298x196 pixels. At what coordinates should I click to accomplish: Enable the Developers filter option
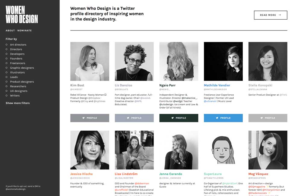pos(7,54)
